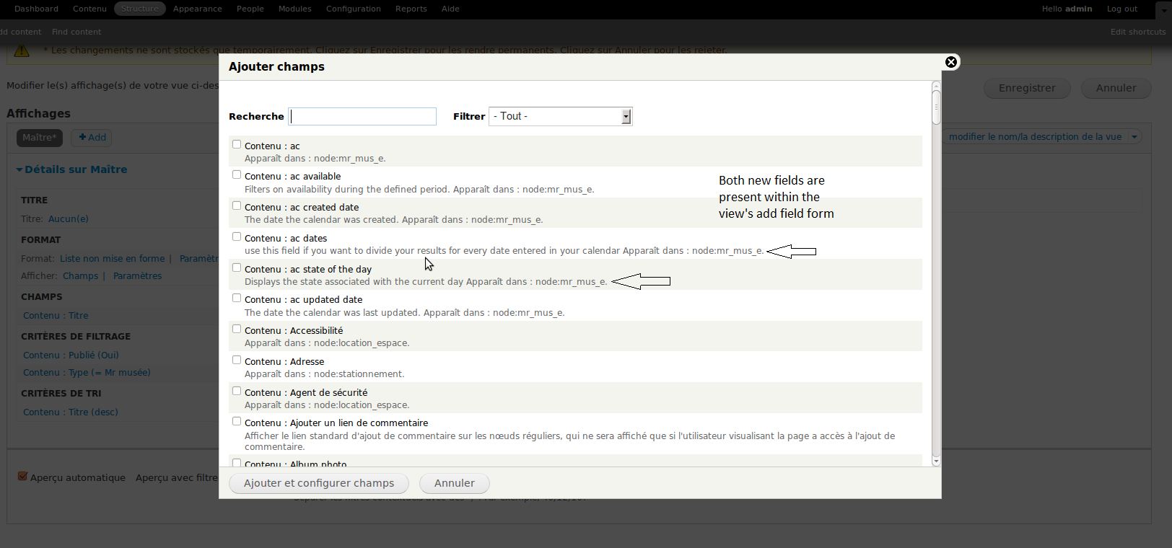1172x548 pixels.
Task: Open the Appearance menu
Action: point(198,9)
